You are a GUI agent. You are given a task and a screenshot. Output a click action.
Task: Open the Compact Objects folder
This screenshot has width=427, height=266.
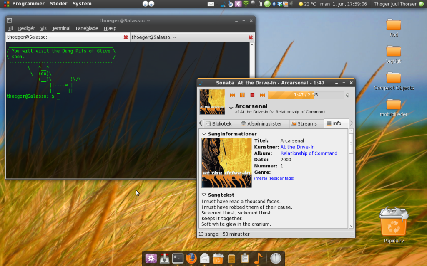pyautogui.click(x=394, y=81)
